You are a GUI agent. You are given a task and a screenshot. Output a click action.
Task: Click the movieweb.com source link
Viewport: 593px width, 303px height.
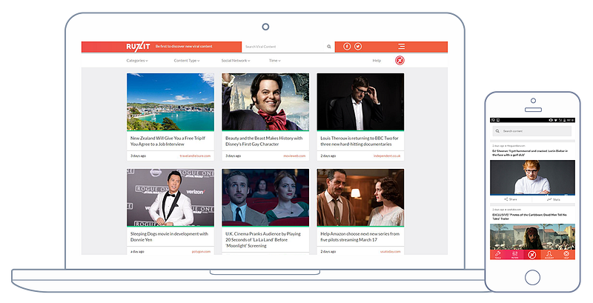294,156
